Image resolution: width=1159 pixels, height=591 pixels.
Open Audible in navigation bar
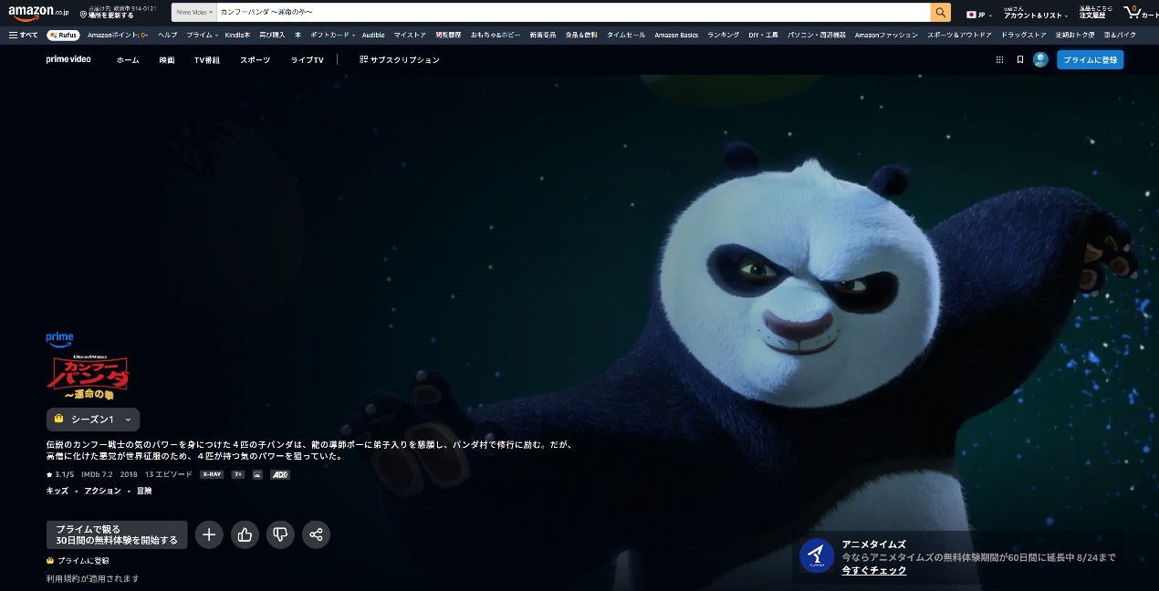(x=373, y=35)
